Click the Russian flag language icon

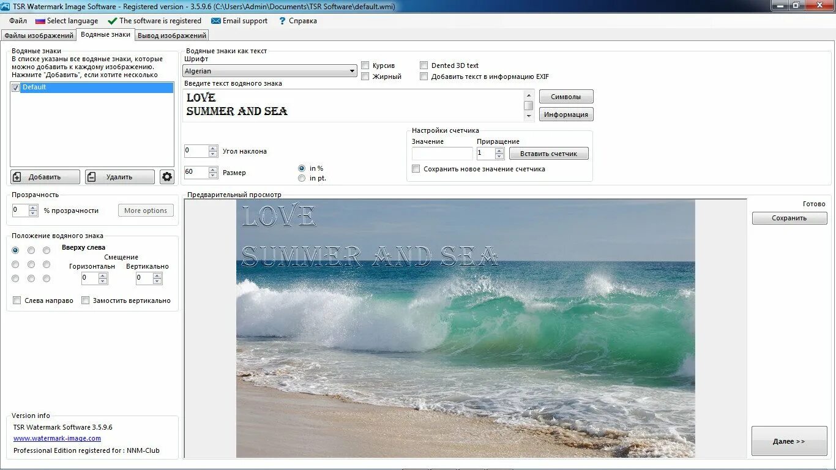click(40, 21)
